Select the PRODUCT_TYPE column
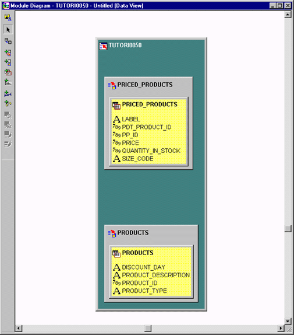Viewport: 294px width, 335px height. [144, 291]
